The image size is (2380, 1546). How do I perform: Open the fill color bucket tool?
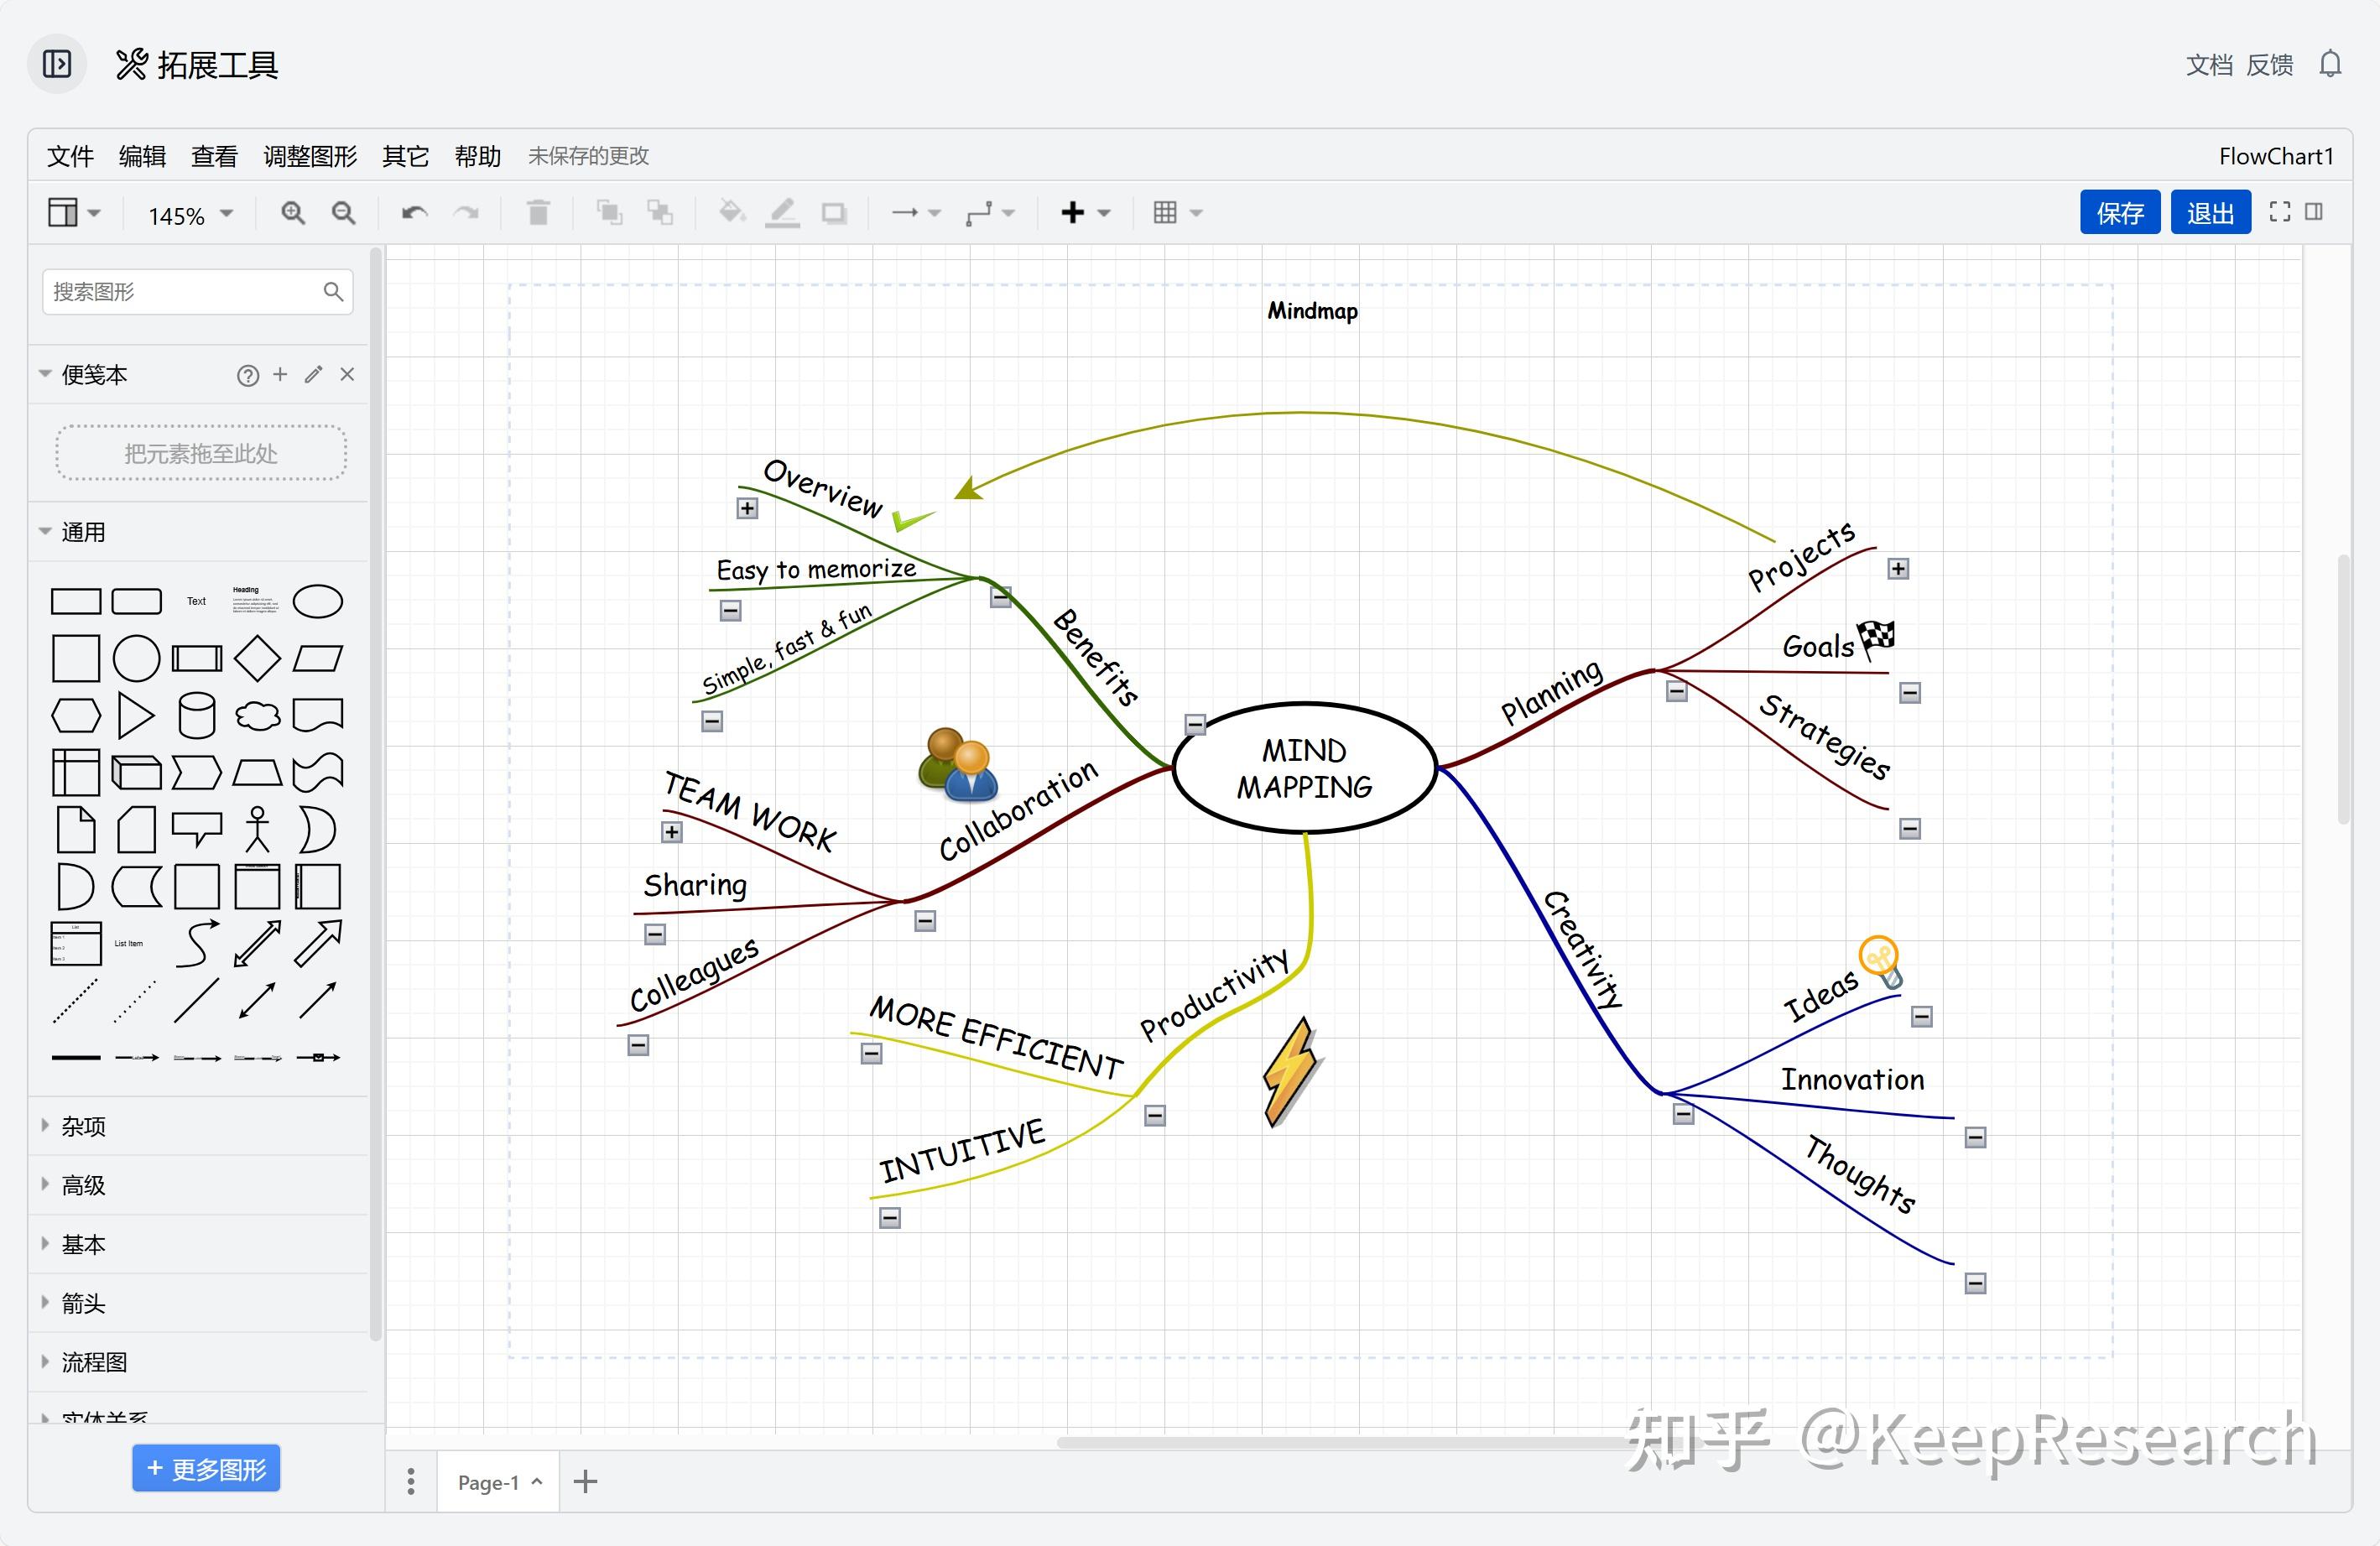point(732,212)
